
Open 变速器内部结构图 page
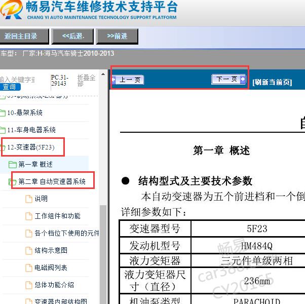point(61,301)
